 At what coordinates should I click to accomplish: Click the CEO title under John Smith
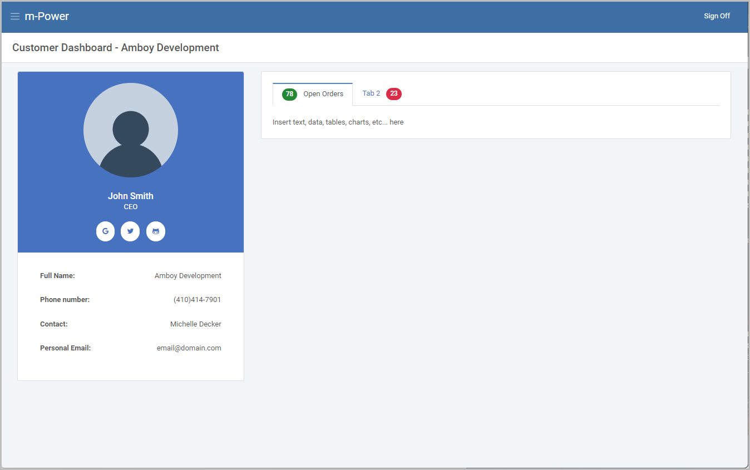pos(131,207)
